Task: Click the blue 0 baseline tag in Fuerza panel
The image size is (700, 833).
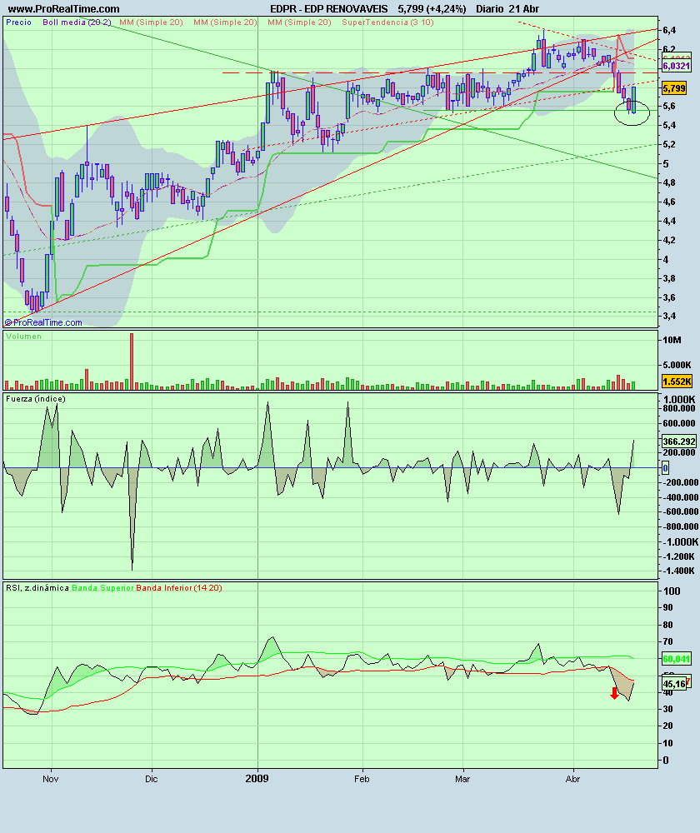Action: [x=666, y=468]
